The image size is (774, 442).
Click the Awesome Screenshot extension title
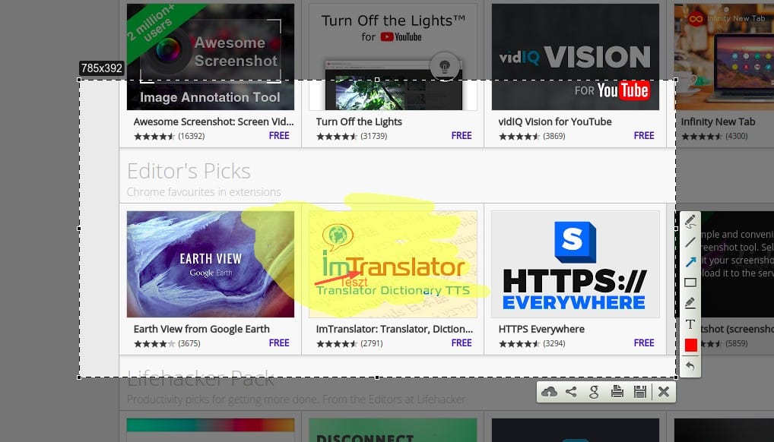click(x=214, y=122)
